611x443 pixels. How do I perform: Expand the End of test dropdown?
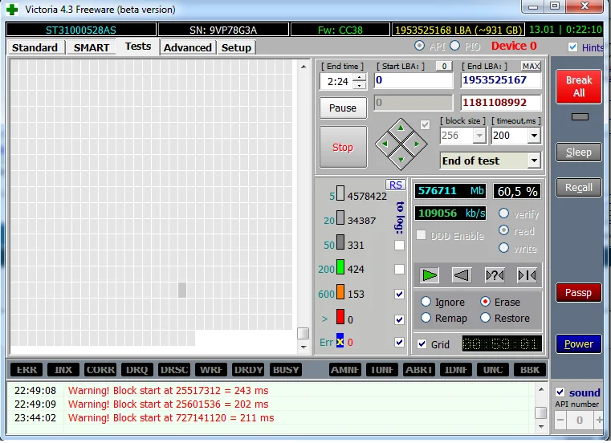pyautogui.click(x=534, y=161)
